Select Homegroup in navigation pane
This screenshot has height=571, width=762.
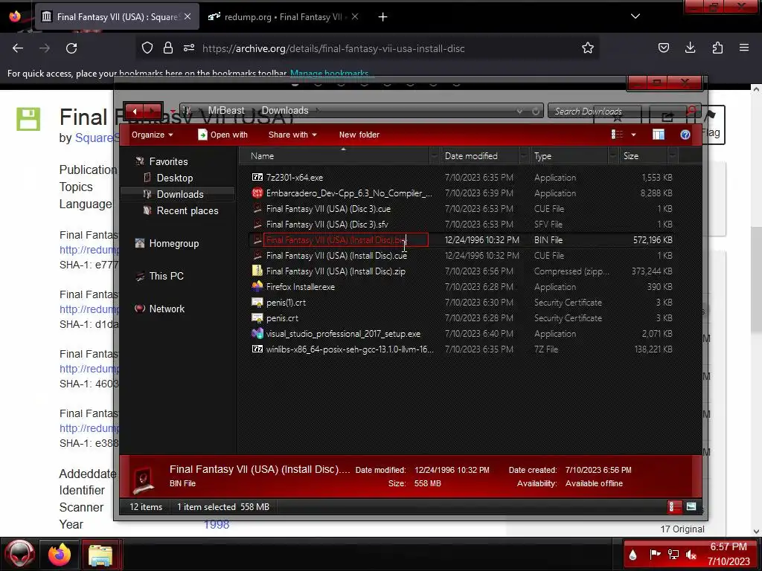173,244
